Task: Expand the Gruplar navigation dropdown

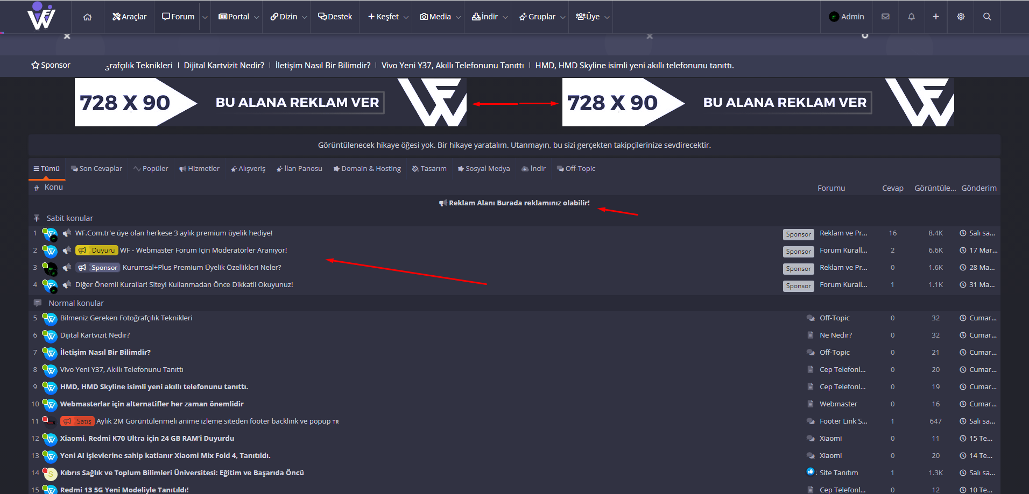Action: [563, 17]
